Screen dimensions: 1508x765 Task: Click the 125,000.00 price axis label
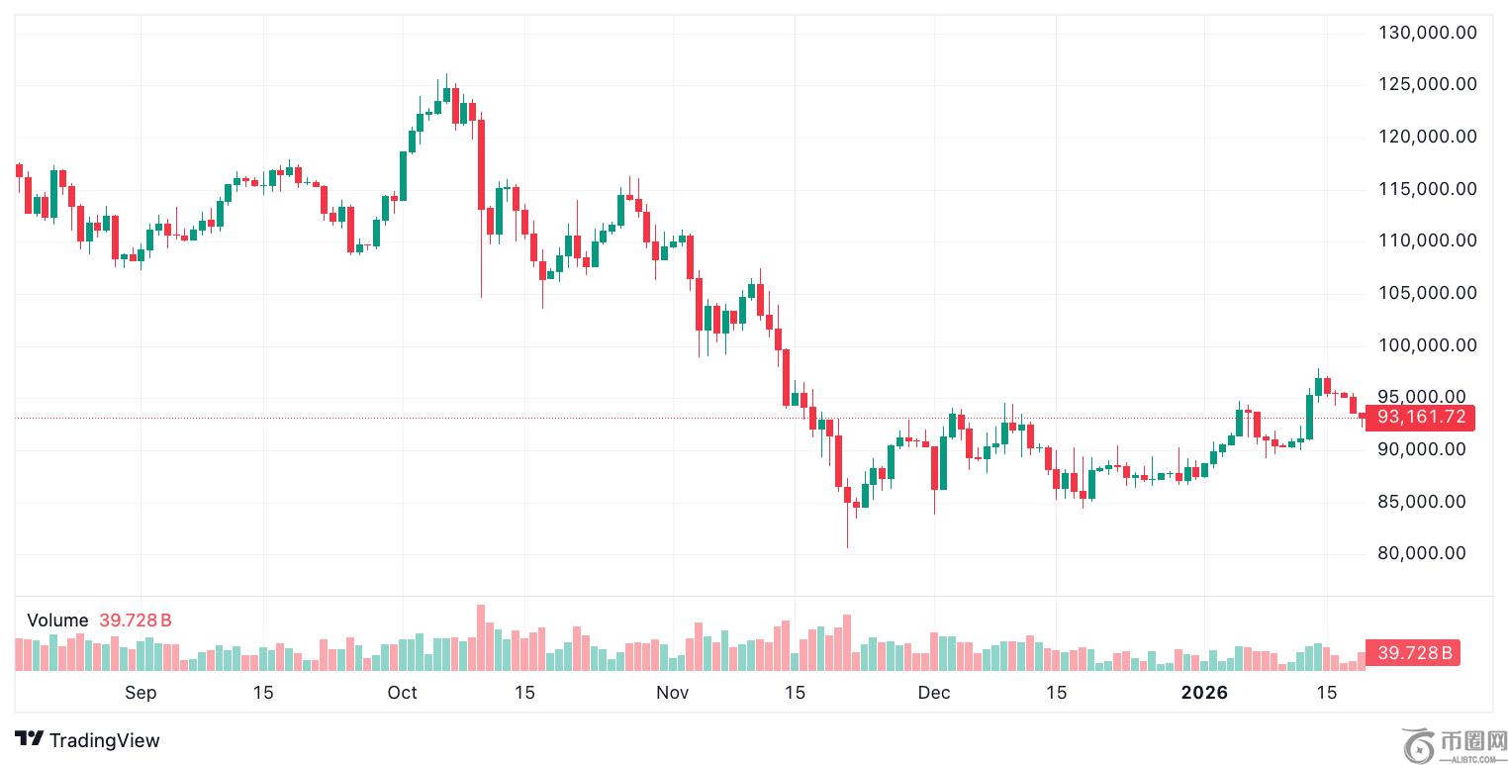coord(1427,85)
